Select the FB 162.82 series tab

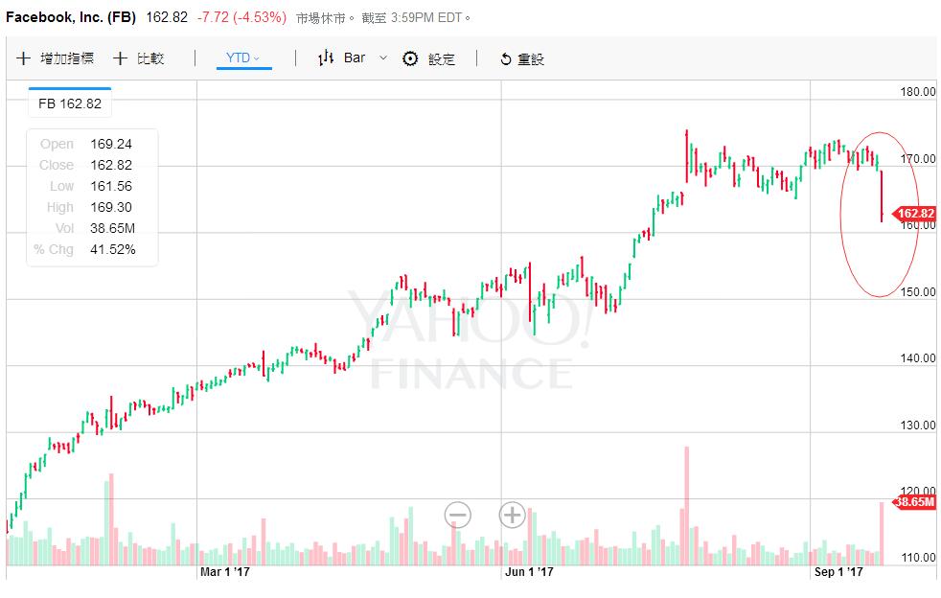coord(69,103)
